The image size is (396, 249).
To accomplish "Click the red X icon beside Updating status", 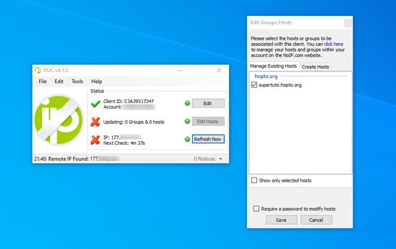I will click(x=95, y=122).
